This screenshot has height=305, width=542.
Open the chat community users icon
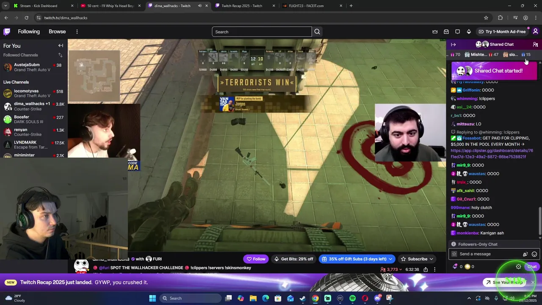(535, 44)
